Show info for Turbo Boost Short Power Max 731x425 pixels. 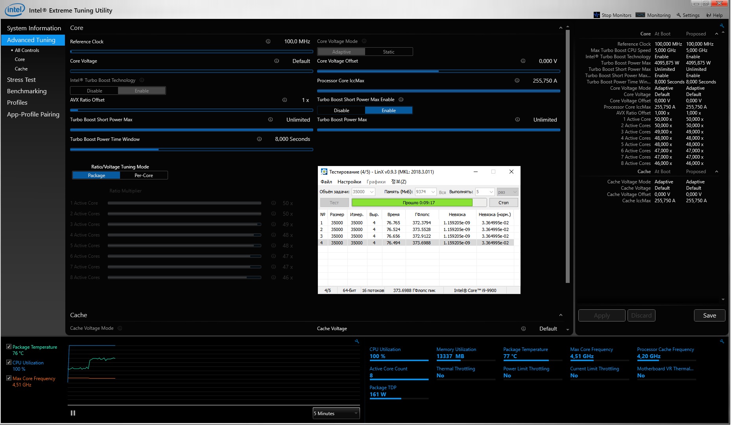pos(270,120)
